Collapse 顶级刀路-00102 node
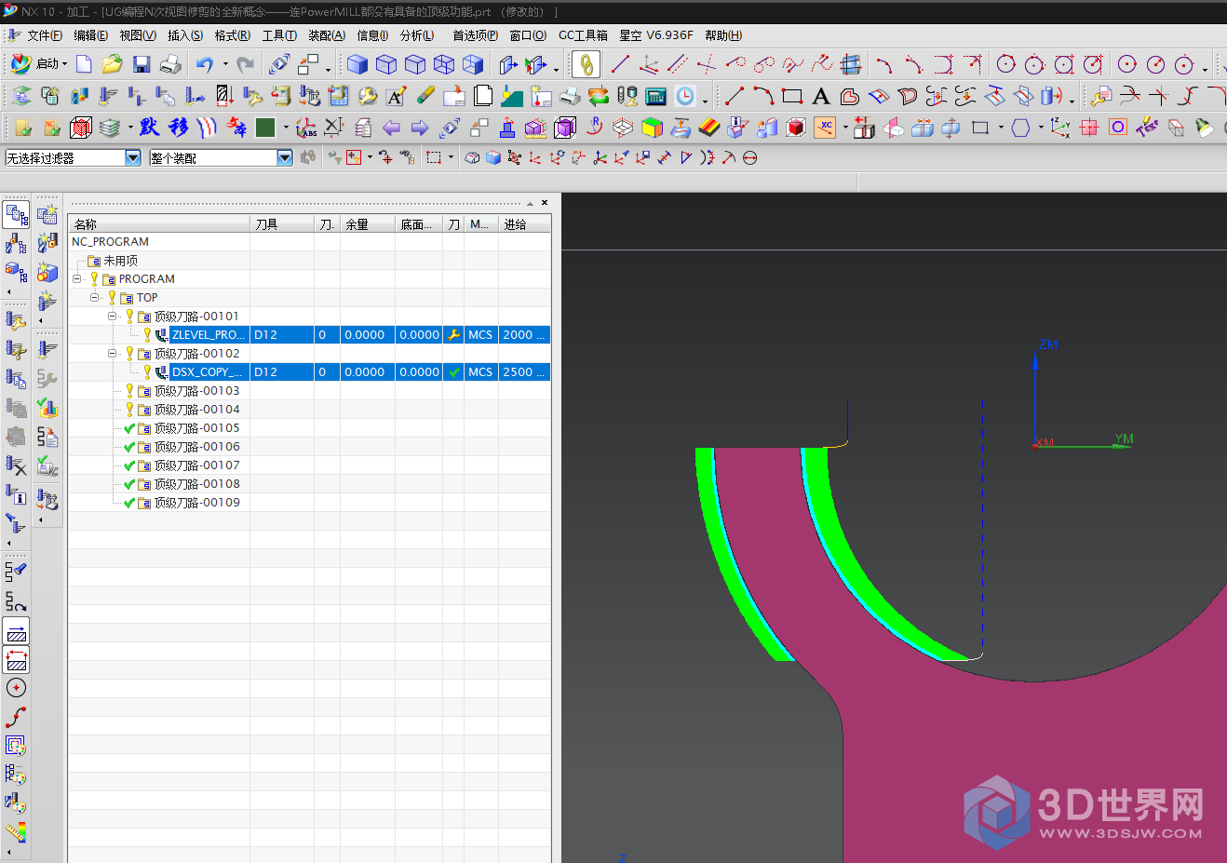1227x863 pixels. coord(113,353)
